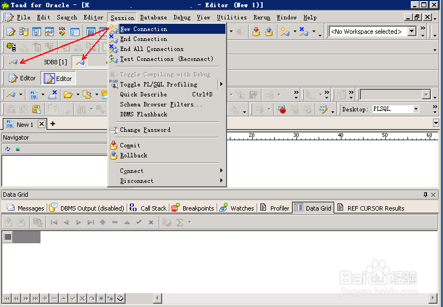
Task: Click the first Editor window button
Action: point(22,78)
